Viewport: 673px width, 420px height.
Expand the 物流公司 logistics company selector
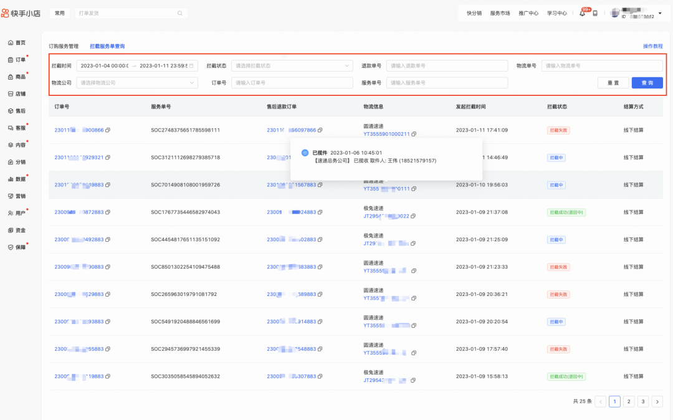pos(137,82)
